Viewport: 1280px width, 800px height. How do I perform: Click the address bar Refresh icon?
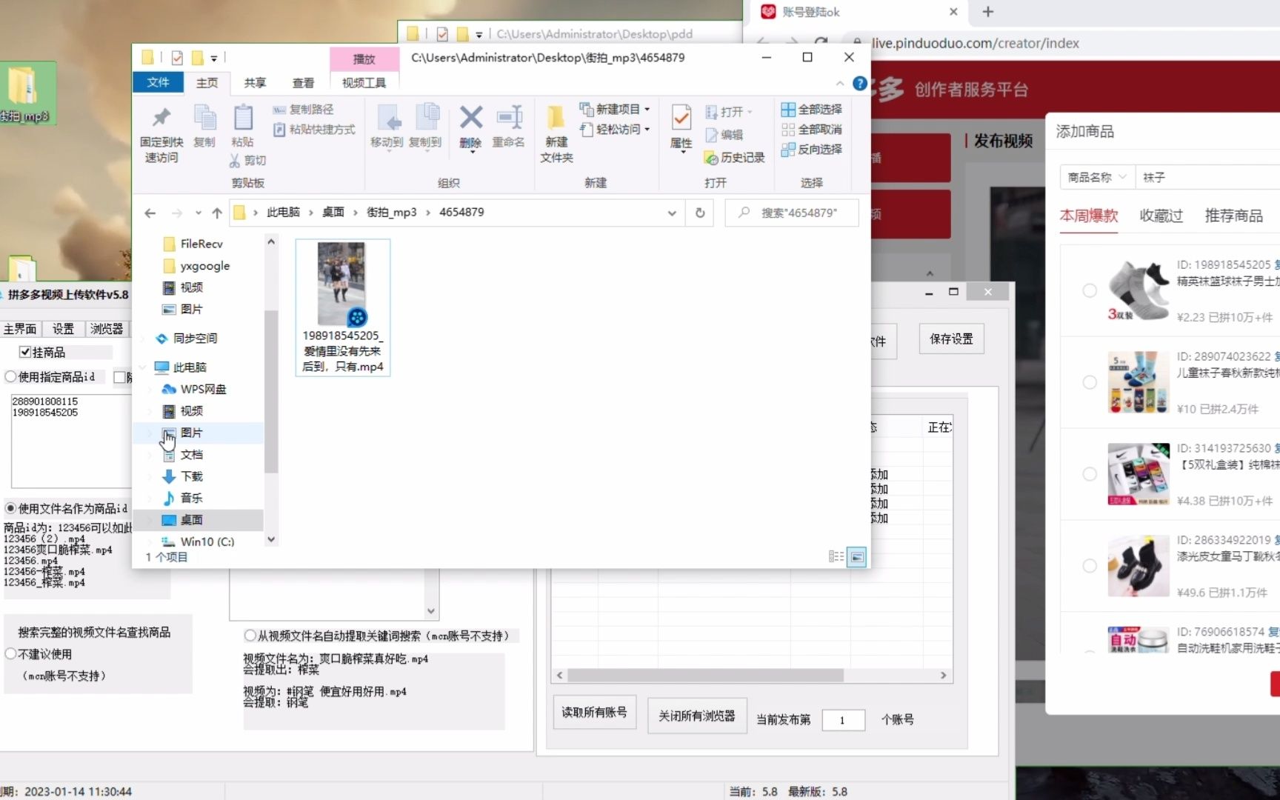click(700, 213)
